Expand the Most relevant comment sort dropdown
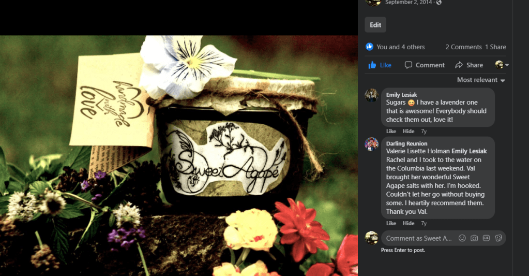The image size is (529, 276). 481,80
